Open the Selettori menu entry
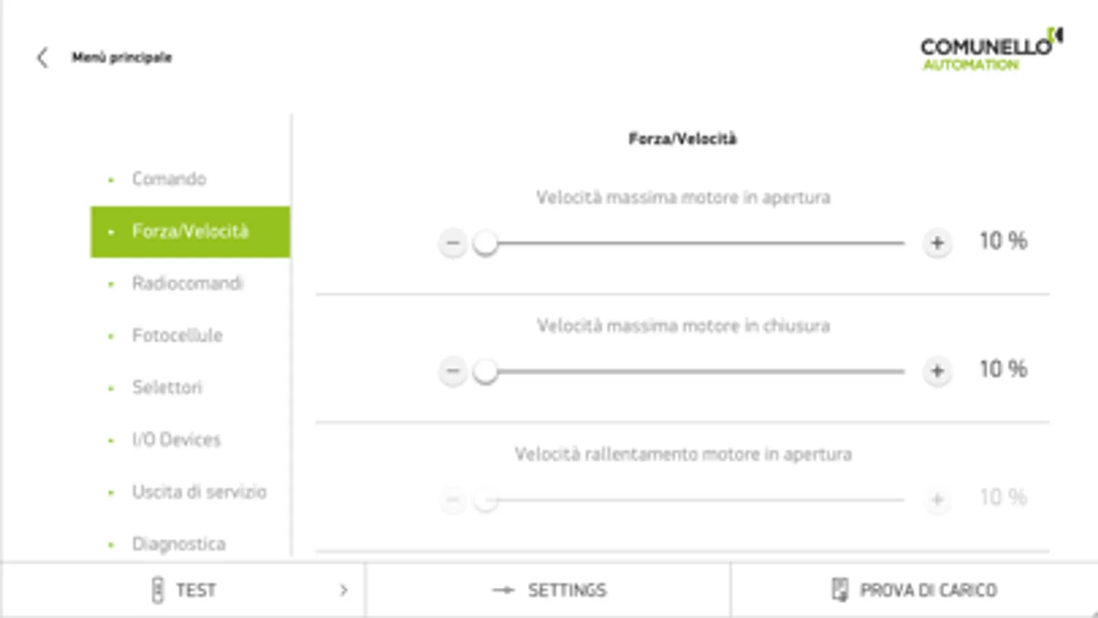Image resolution: width=1098 pixels, height=618 pixels. click(167, 388)
